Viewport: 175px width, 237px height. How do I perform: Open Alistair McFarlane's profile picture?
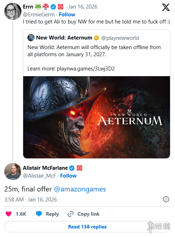tap(13, 172)
